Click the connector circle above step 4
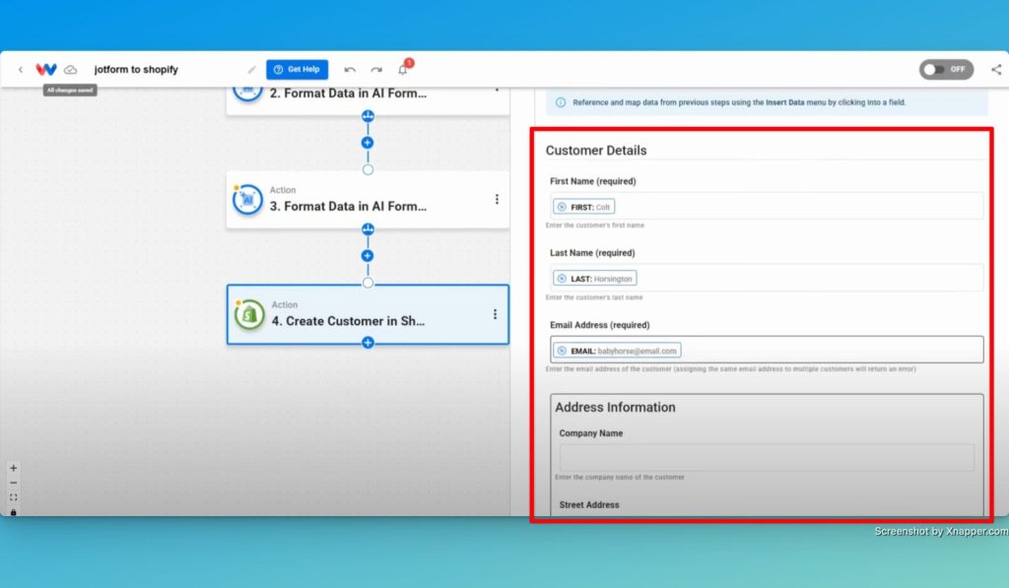 click(x=369, y=283)
